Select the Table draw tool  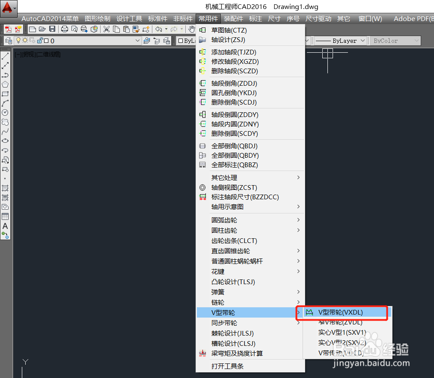pyautogui.click(x=5, y=216)
